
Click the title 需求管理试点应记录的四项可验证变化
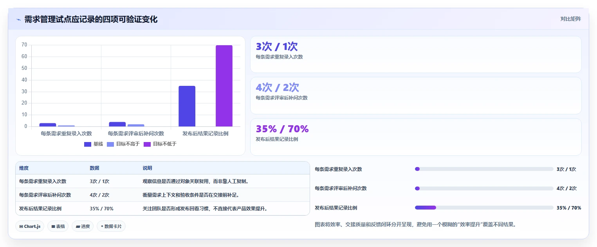point(91,20)
